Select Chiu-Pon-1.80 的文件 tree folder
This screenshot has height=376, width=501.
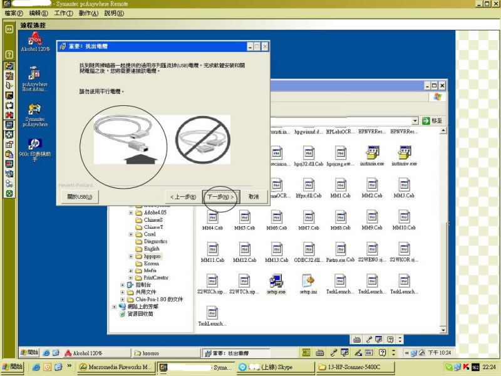pyautogui.click(x=155, y=300)
